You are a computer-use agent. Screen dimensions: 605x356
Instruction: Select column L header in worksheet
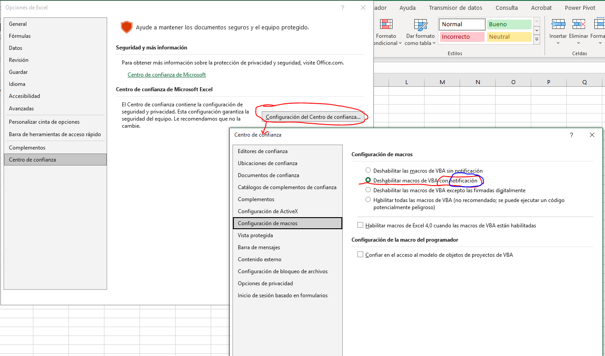point(407,82)
